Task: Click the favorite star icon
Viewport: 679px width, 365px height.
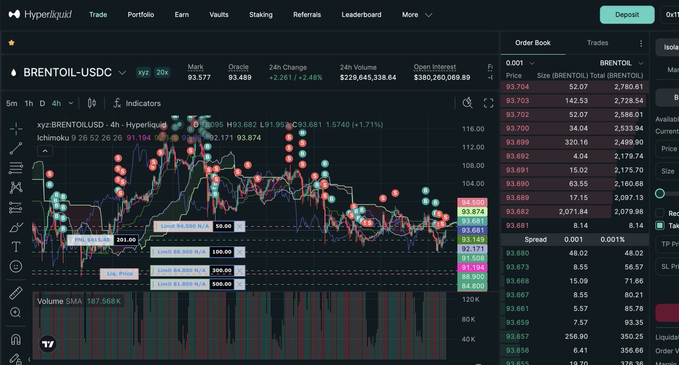Action: tap(11, 42)
